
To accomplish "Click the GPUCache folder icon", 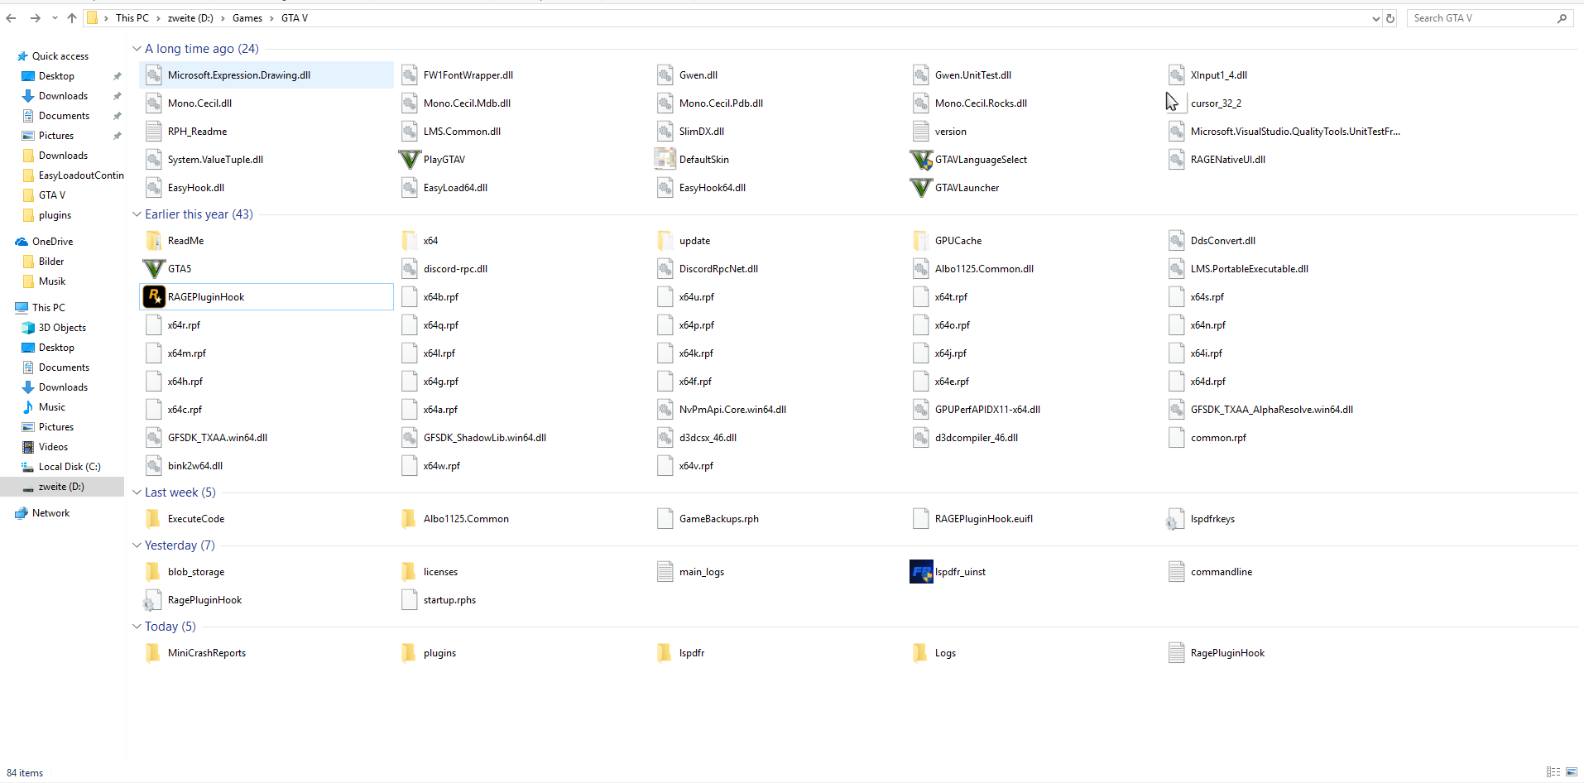I will tap(921, 241).
